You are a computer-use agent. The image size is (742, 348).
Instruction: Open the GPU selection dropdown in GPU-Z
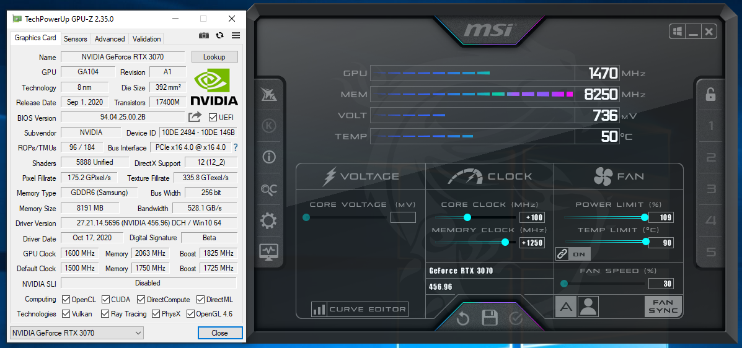pos(77,333)
